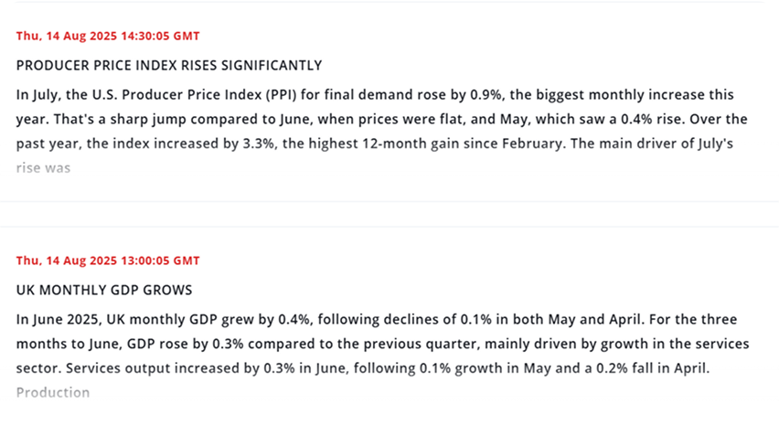Click the line starting 'sector. Services output'
This screenshot has width=779, height=425.
(x=364, y=368)
